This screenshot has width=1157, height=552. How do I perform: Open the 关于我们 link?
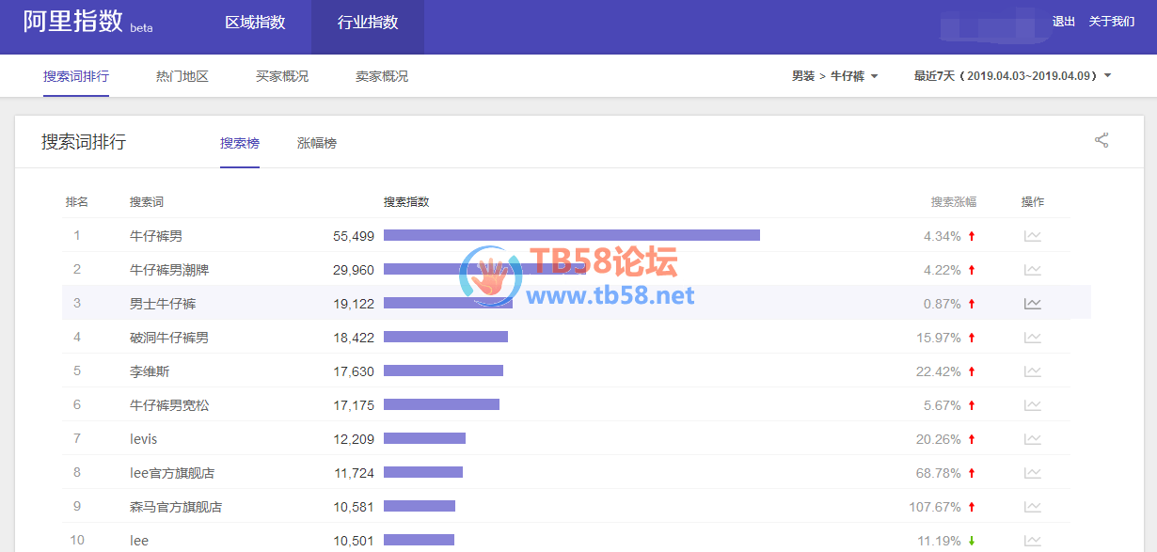click(1112, 22)
